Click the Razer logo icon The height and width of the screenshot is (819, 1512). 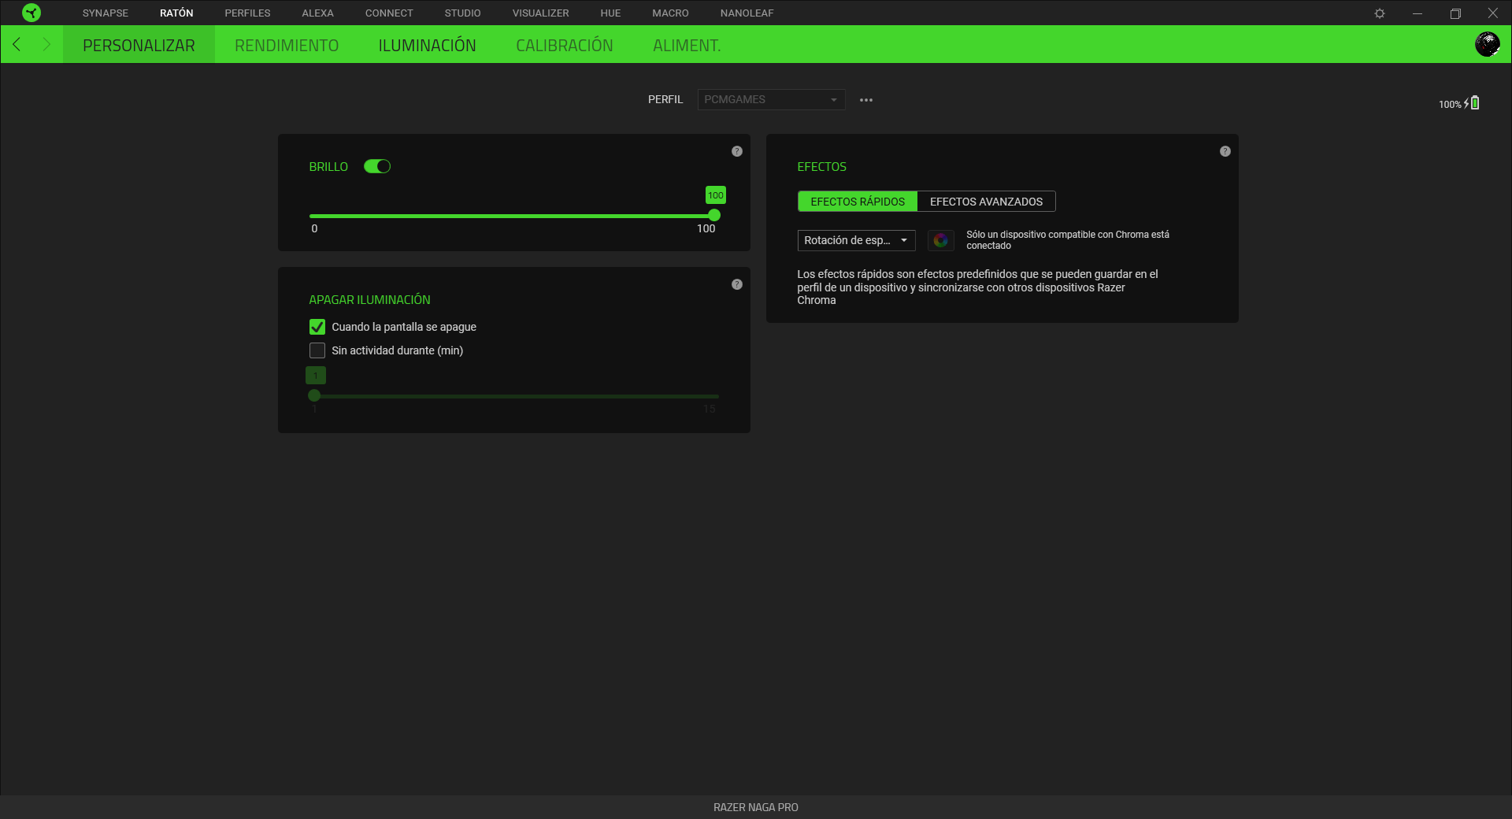pyautogui.click(x=31, y=13)
